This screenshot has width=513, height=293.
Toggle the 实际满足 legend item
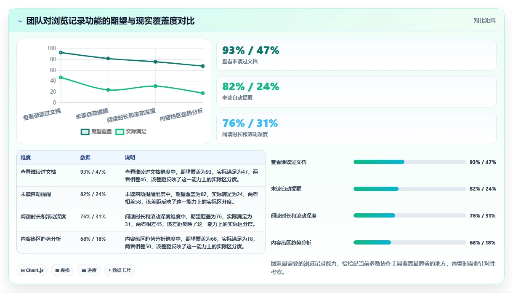pyautogui.click(x=131, y=132)
